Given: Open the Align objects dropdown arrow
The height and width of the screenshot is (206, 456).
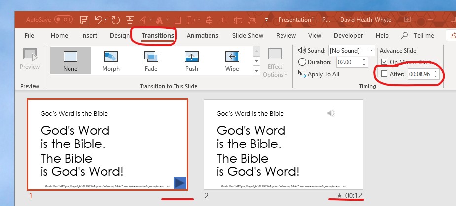Looking at the screenshot, I should point(199,20).
